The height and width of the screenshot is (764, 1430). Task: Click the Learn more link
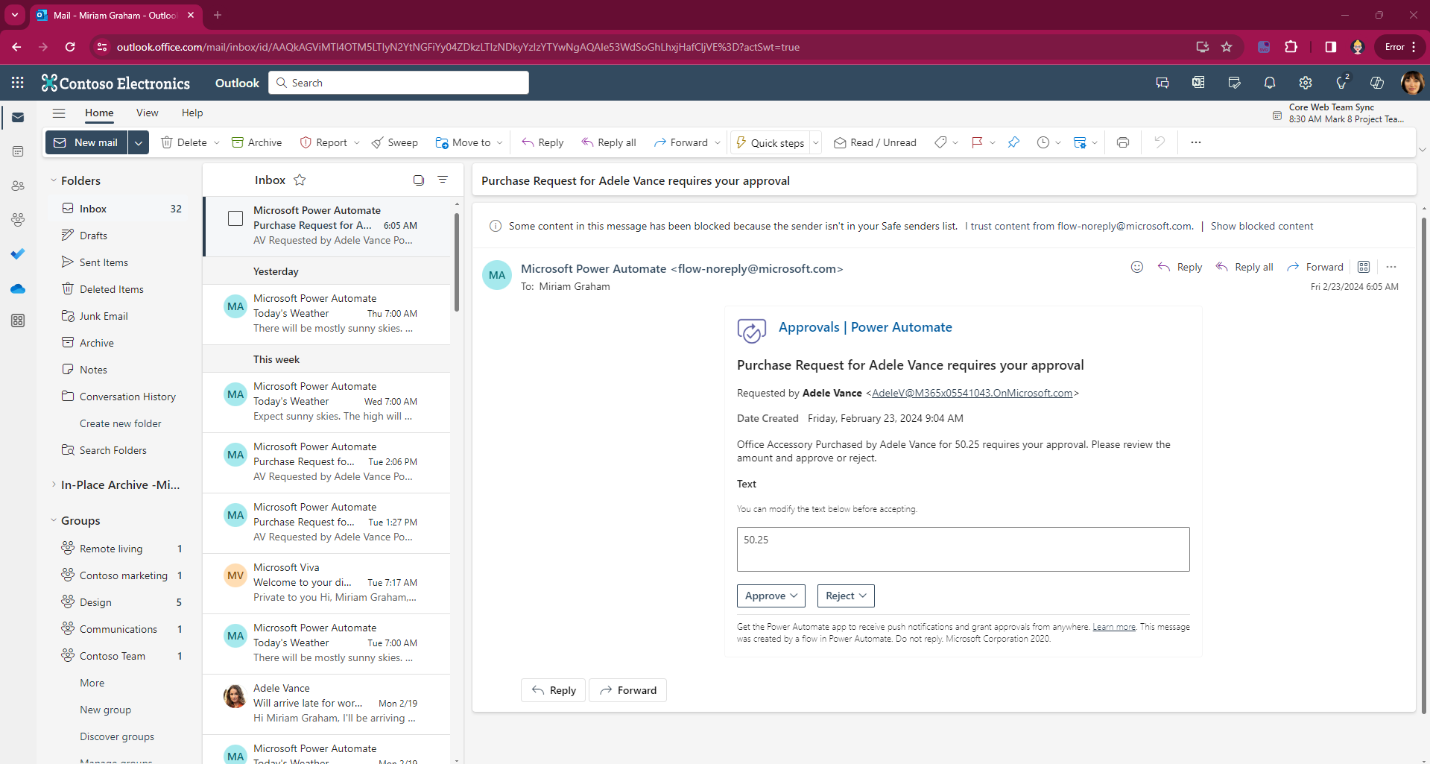click(1114, 627)
